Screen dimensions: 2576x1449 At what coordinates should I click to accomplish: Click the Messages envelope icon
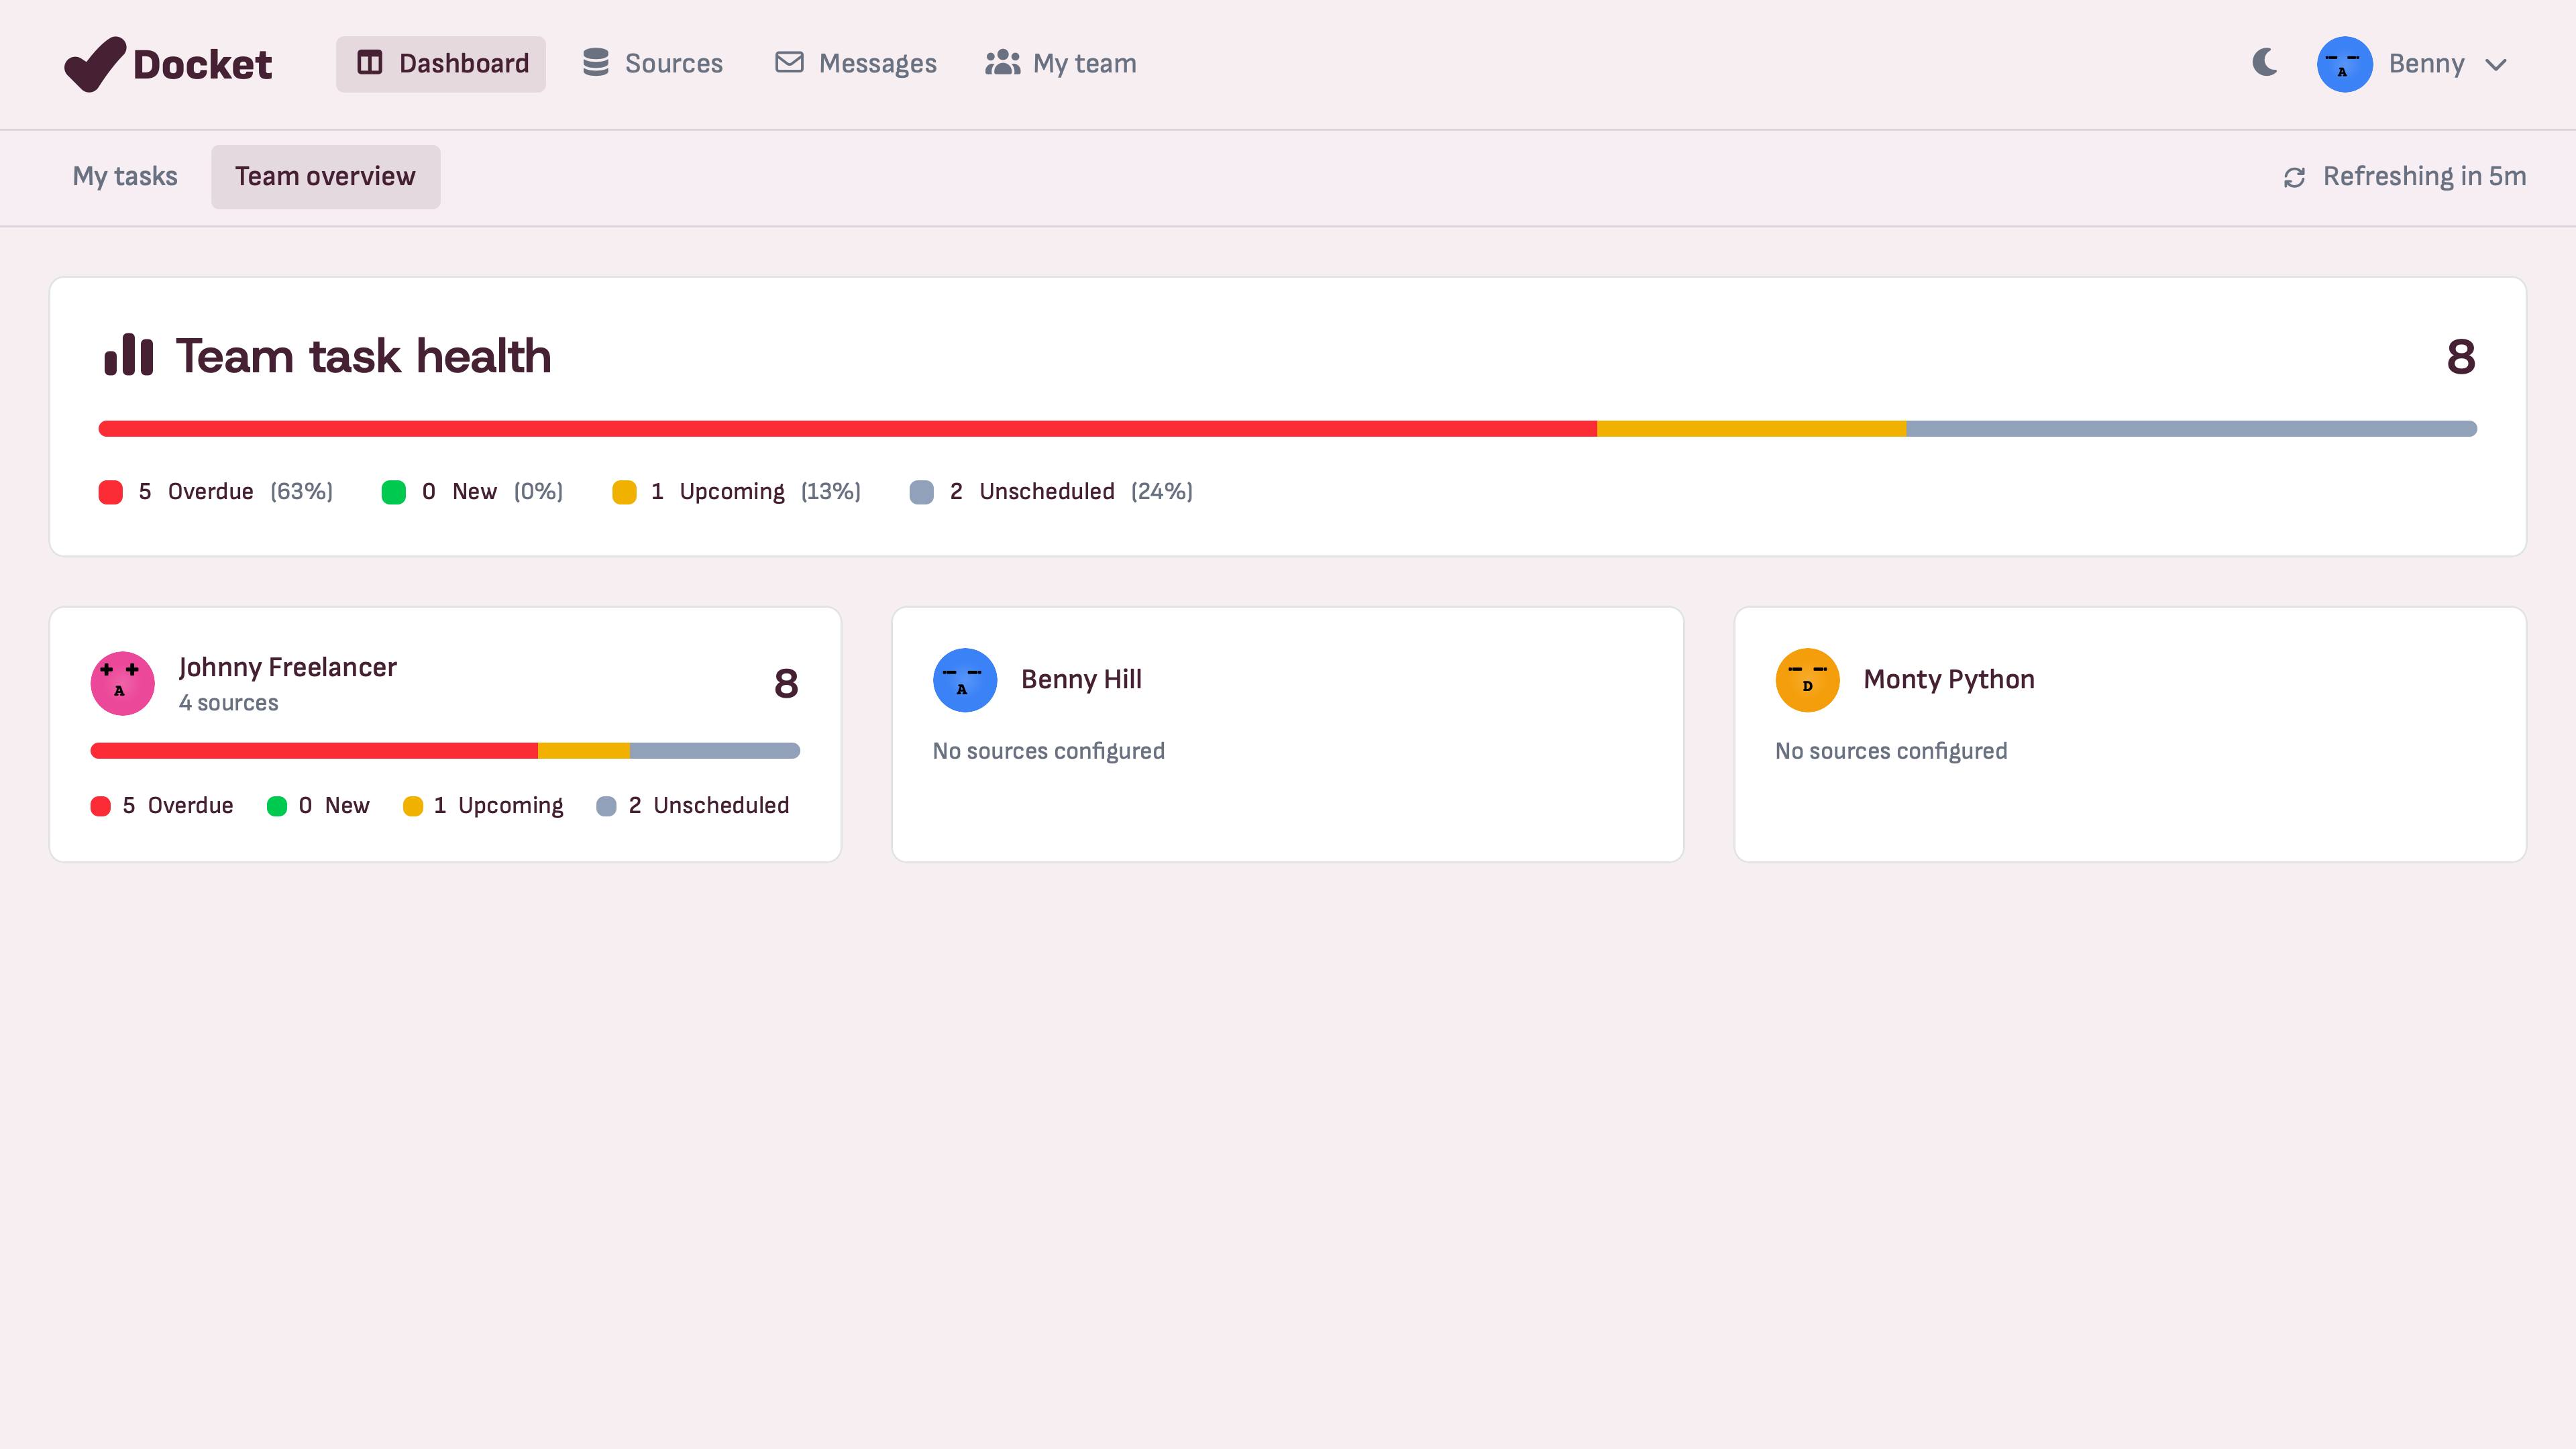coord(789,63)
